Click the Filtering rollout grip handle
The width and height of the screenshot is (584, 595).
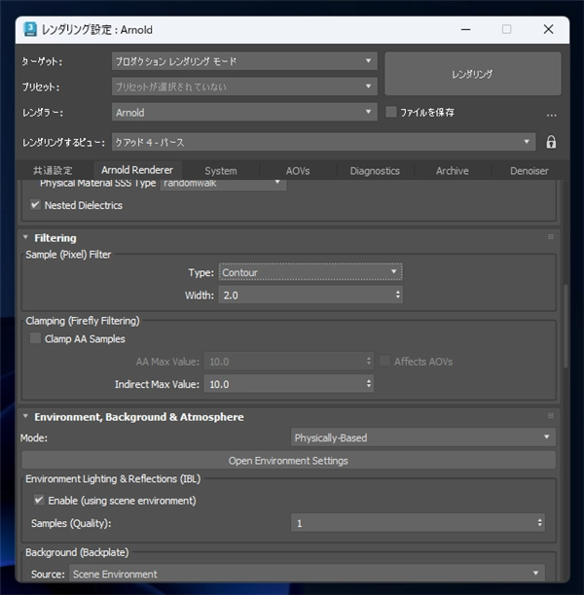coord(551,237)
